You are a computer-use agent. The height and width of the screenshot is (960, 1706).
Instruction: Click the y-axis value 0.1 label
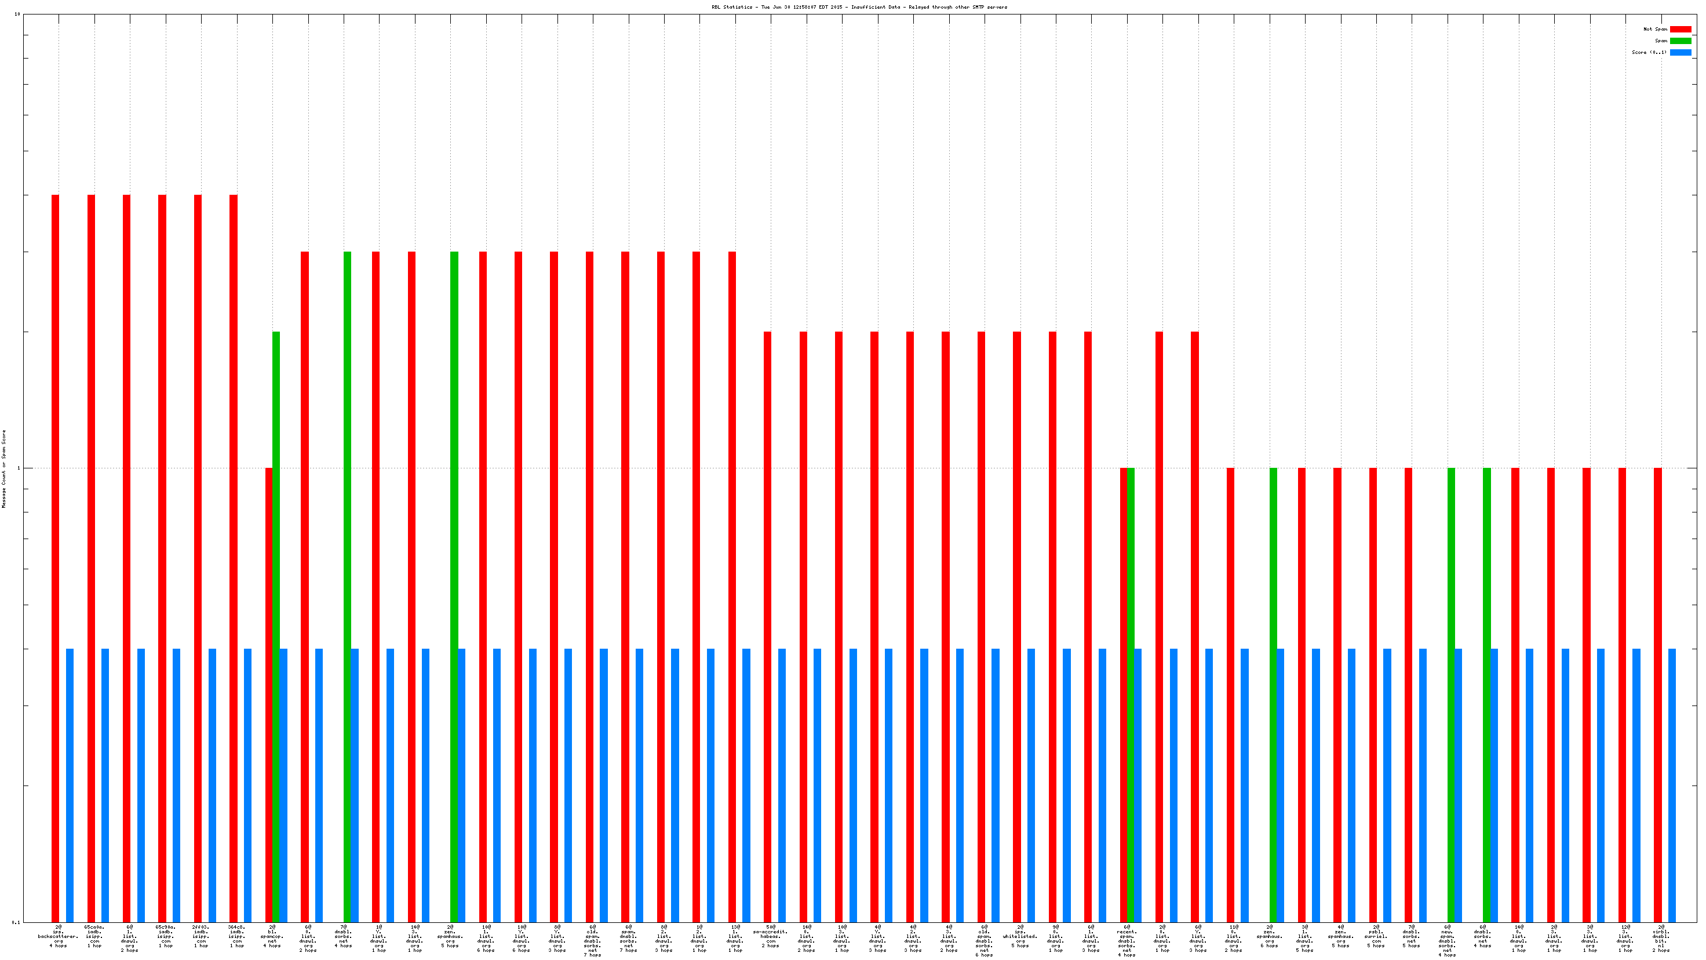(16, 922)
